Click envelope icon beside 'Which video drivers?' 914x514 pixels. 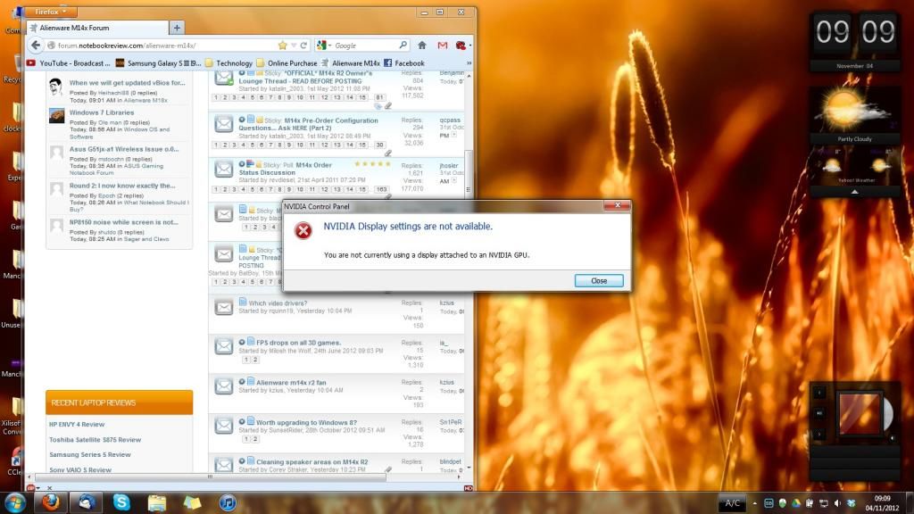224,307
